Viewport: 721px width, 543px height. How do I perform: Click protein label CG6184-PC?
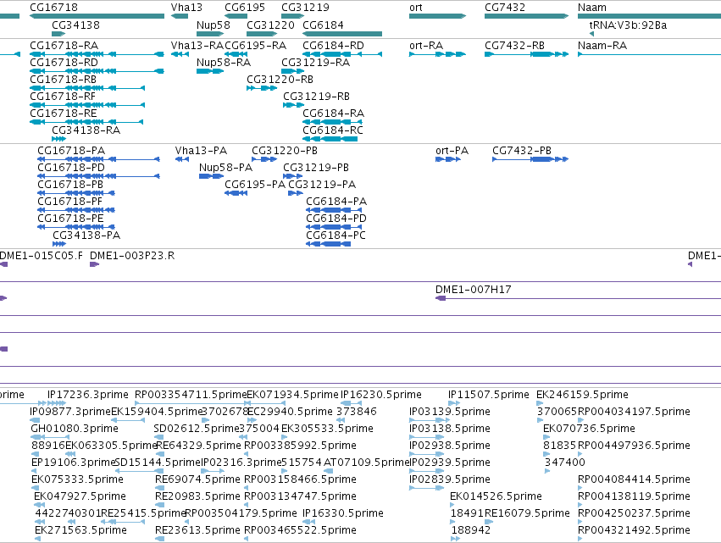[336, 235]
